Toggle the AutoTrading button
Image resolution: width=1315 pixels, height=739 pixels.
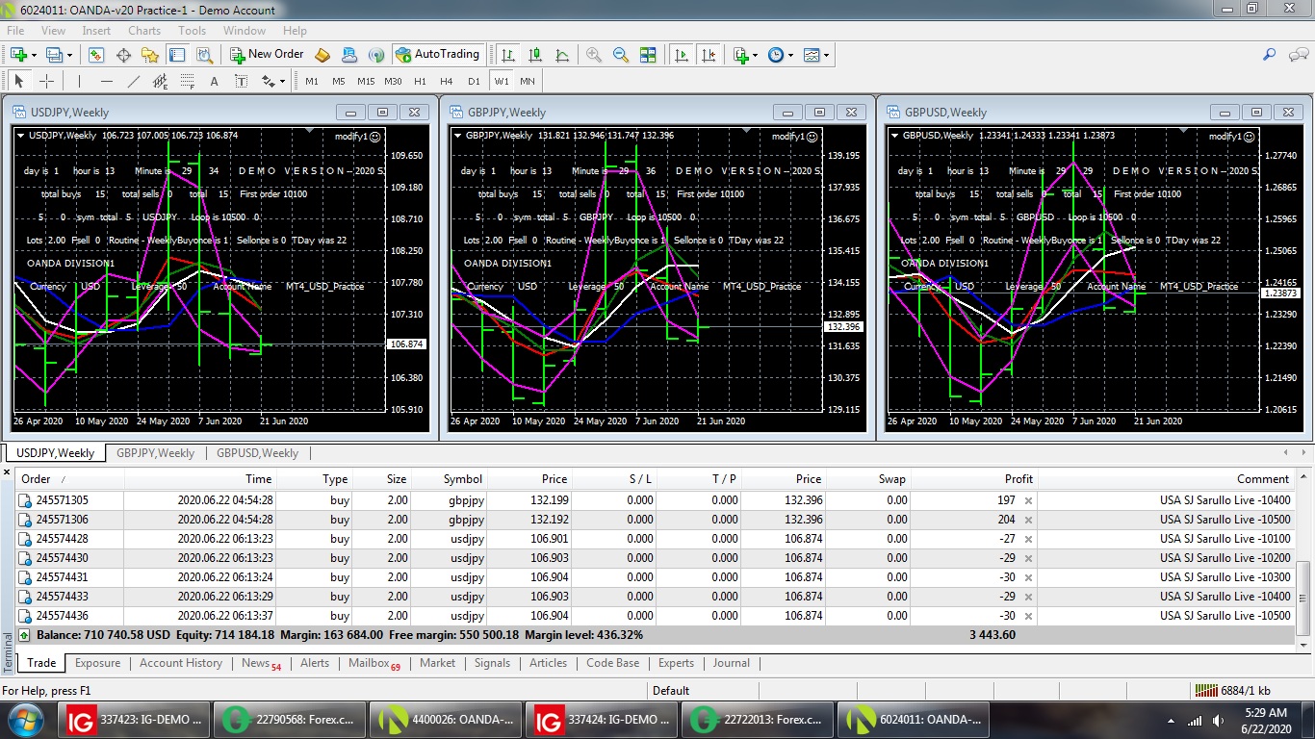point(438,55)
